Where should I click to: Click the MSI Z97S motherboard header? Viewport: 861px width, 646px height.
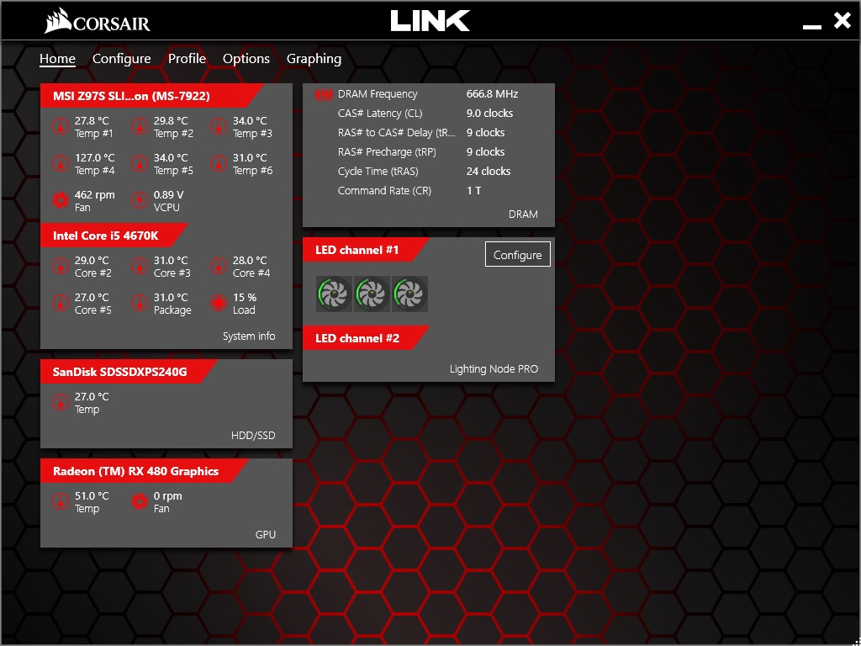(151, 96)
